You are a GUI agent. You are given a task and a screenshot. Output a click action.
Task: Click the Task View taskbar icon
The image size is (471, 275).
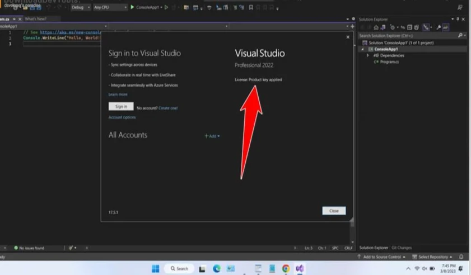[202, 269]
